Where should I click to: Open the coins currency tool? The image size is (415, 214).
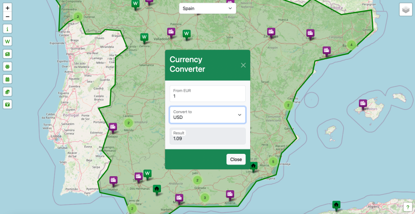7,92
